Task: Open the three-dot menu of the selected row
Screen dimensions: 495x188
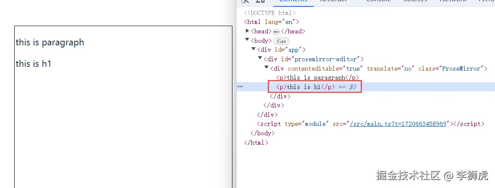Action: (240, 87)
